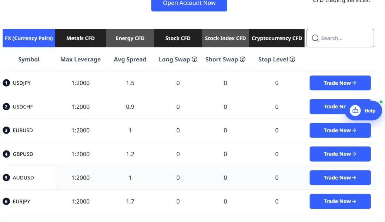The image size is (385, 222).
Task: Click number 3 badge beside EURUSD
Action: pos(6,130)
